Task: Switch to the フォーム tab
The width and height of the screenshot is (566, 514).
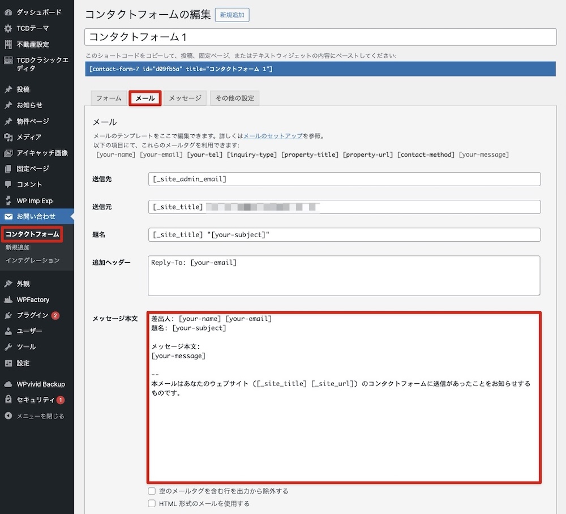Action: [x=109, y=98]
